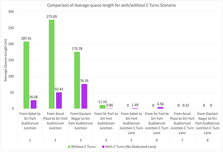Click 'With C Turns (No Dedicated Lane)' legend label

(131, 147)
